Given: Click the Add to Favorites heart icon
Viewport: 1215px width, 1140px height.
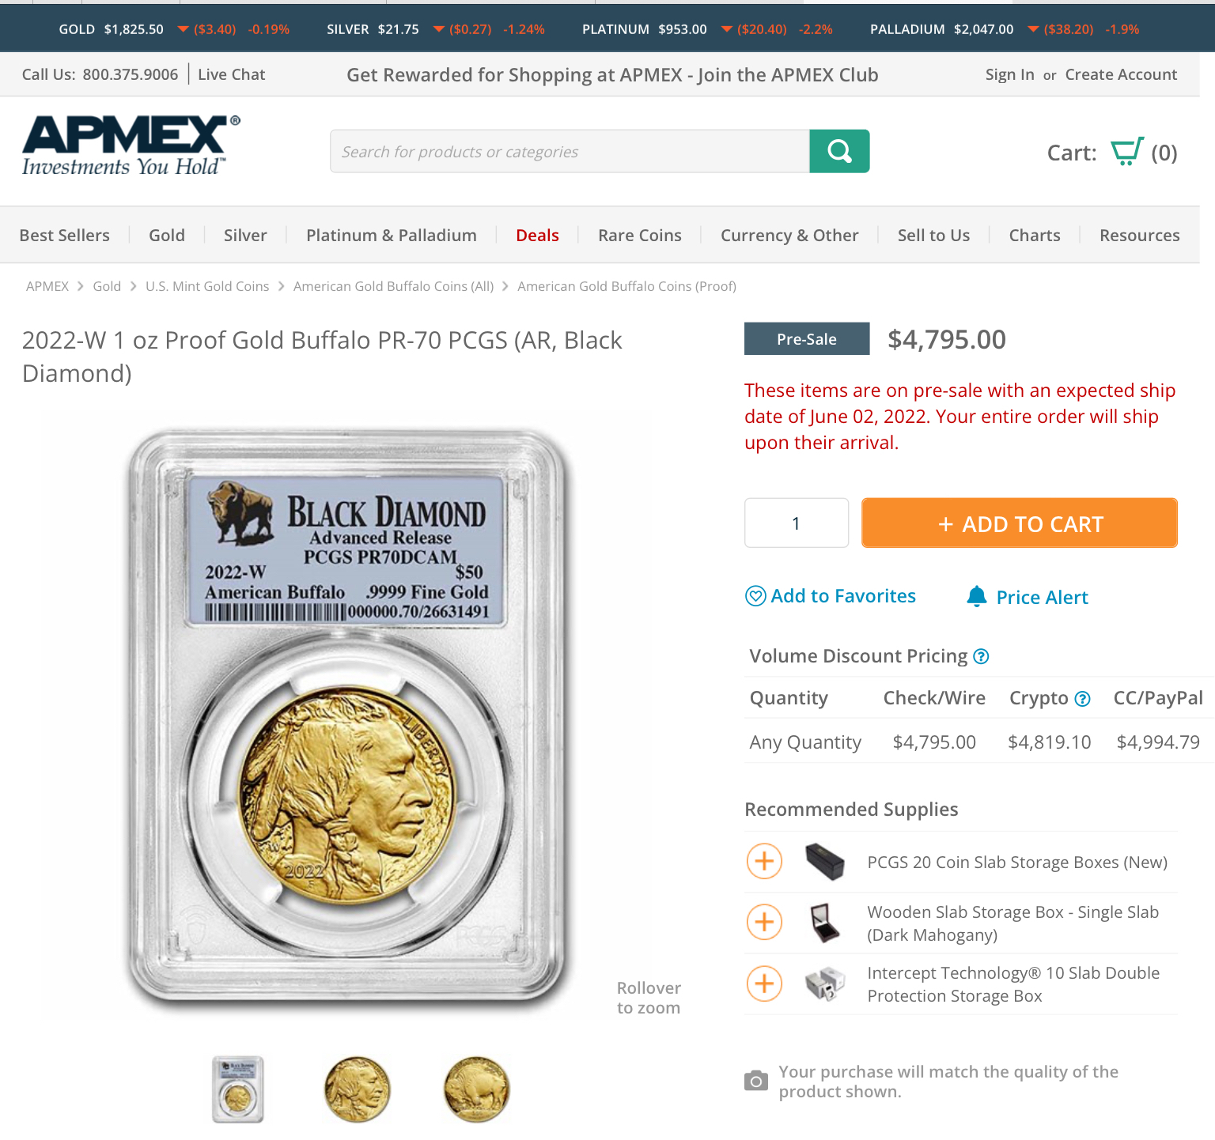Looking at the screenshot, I should pyautogui.click(x=755, y=596).
